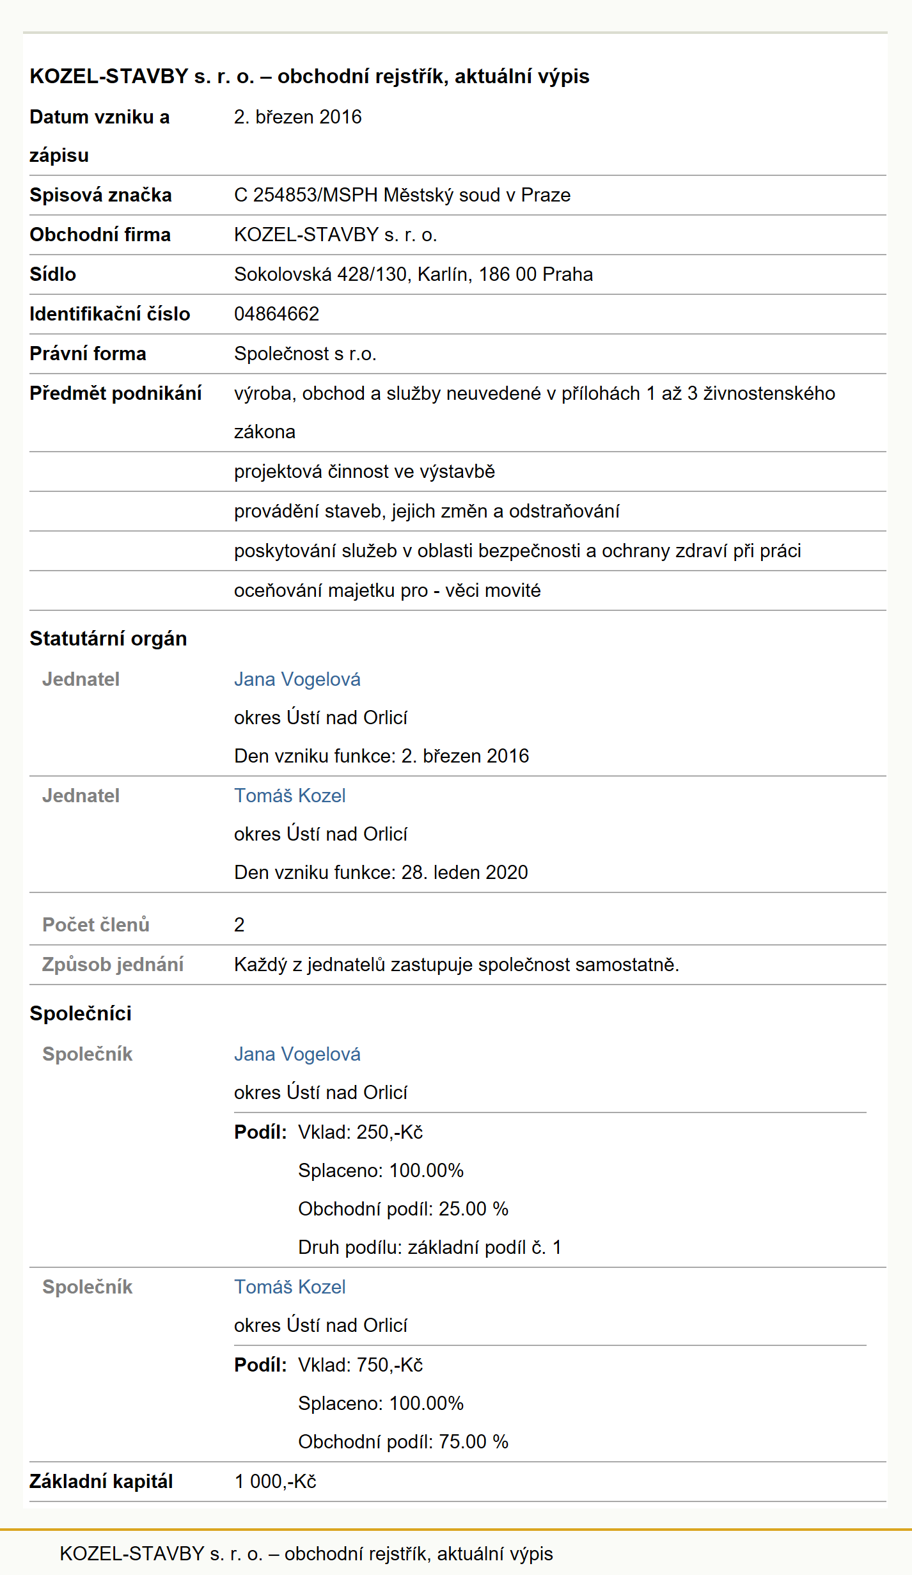Click the footer text KOZEL-STAVBY aktuální výpis
This screenshot has width=912, height=1575.
coord(306,1553)
